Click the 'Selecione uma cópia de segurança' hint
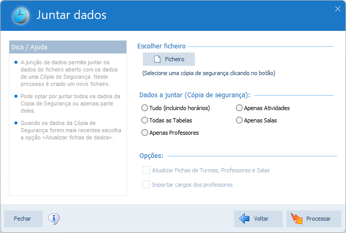 [x=209, y=73]
